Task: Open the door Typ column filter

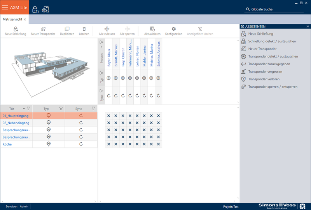Action: (x=61, y=109)
